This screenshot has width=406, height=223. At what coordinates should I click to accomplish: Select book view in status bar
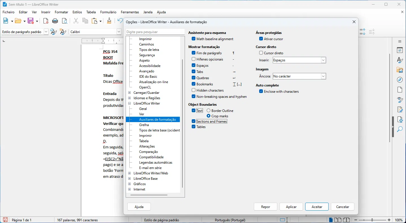(346, 220)
